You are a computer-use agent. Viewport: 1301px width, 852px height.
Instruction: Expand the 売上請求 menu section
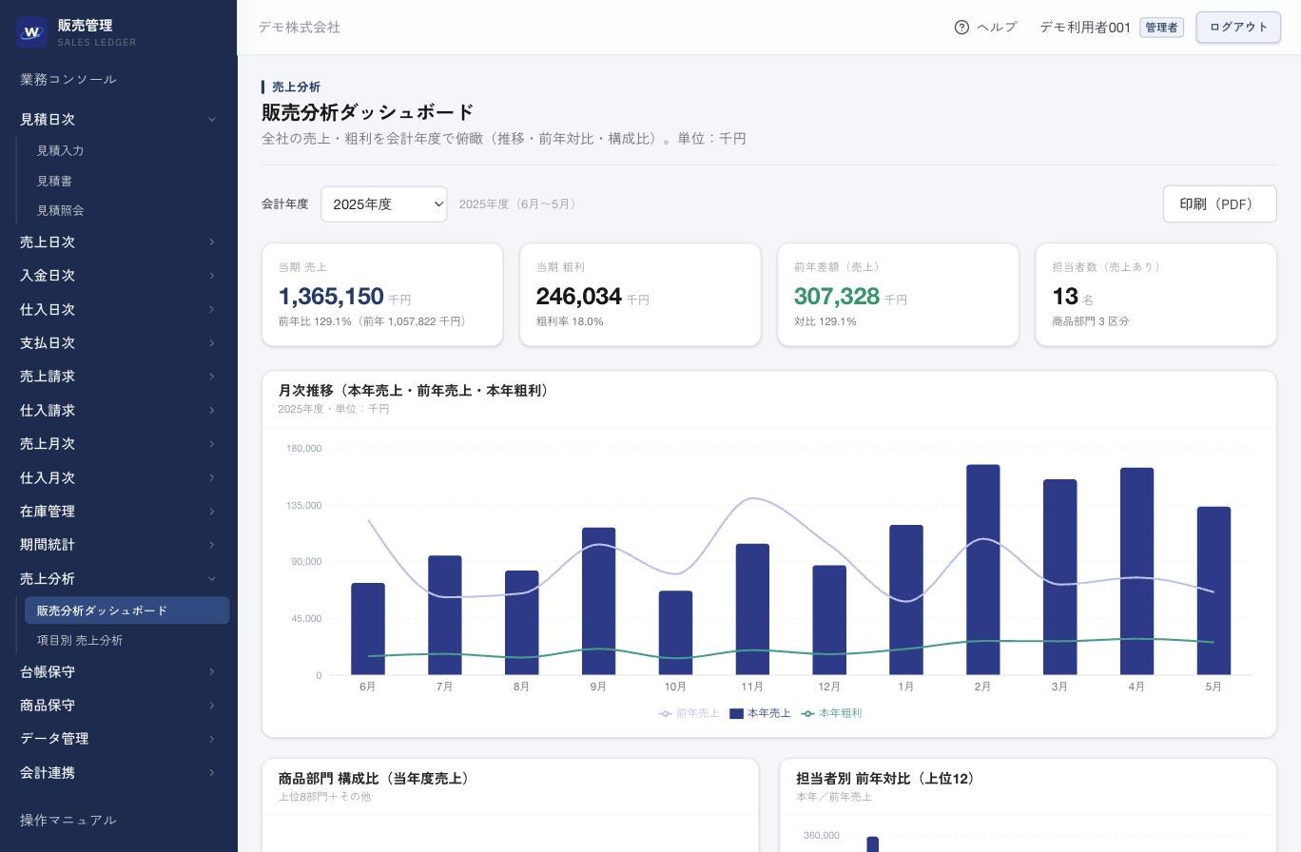[119, 377]
